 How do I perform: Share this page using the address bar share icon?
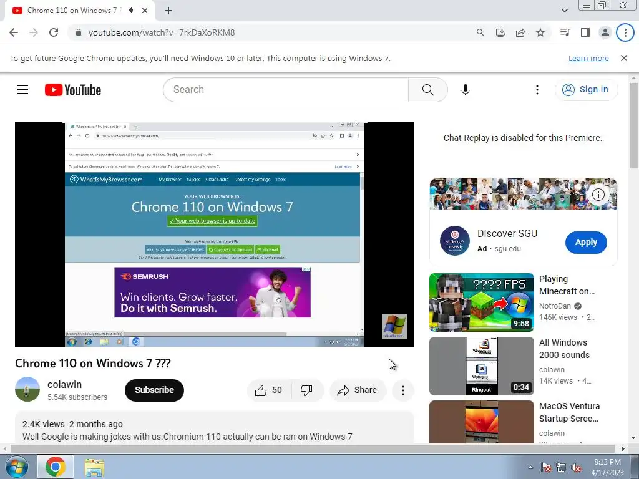click(x=520, y=32)
